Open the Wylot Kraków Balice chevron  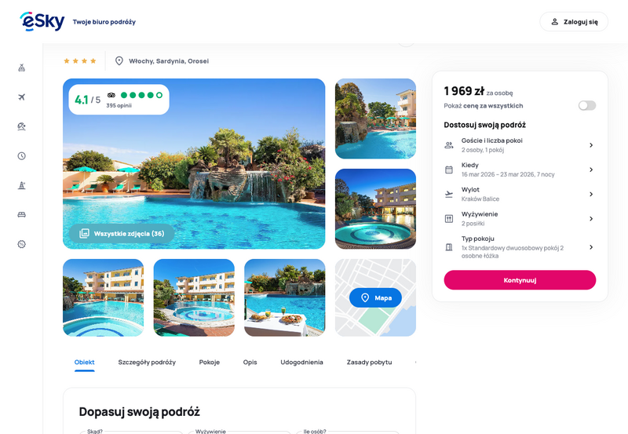coord(591,194)
